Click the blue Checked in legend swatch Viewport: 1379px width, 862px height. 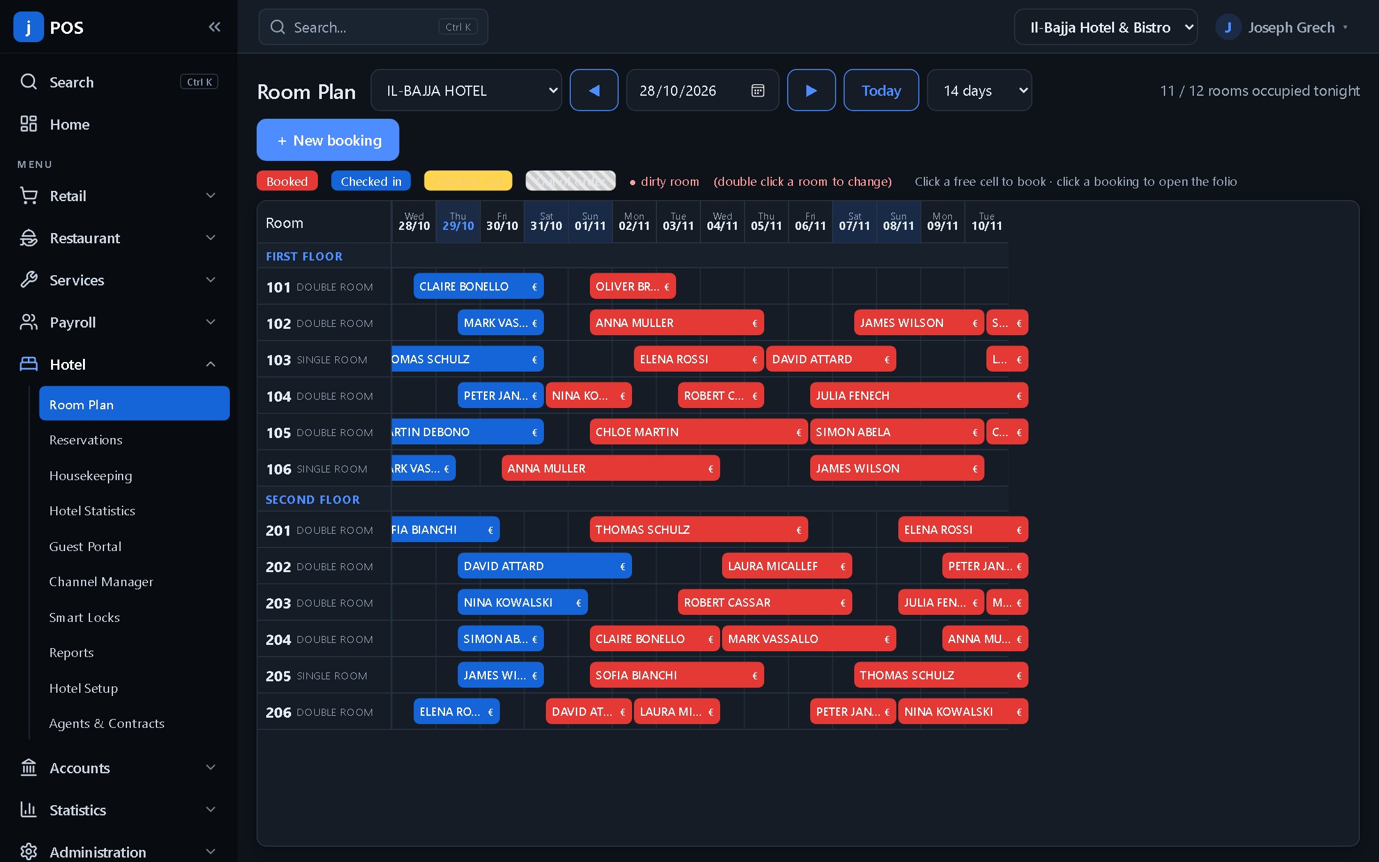pos(371,181)
